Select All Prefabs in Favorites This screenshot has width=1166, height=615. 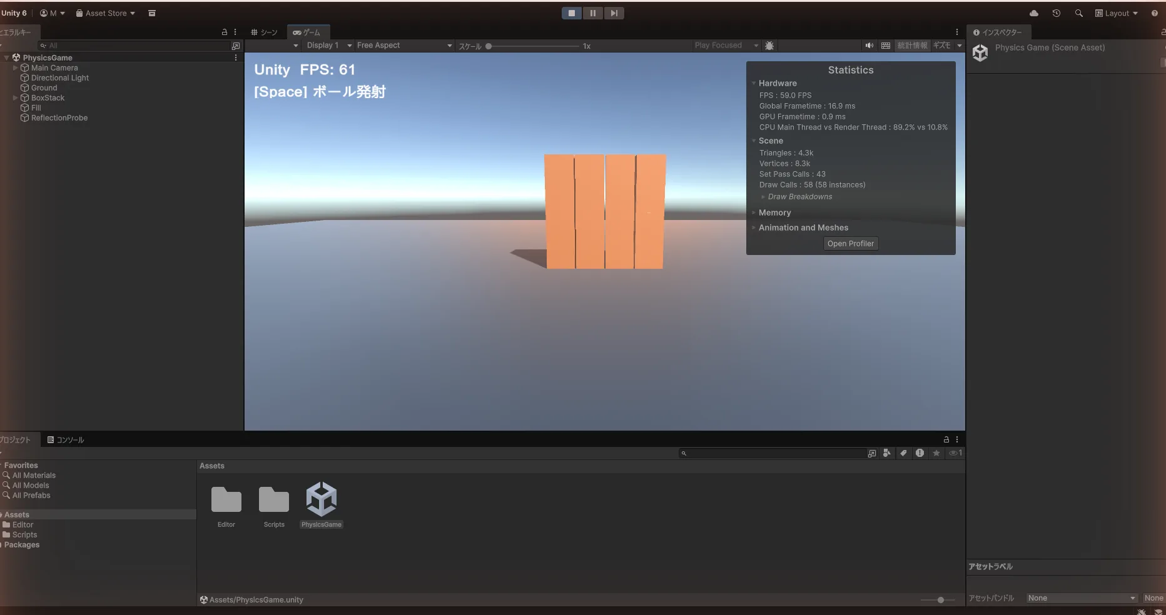point(31,495)
